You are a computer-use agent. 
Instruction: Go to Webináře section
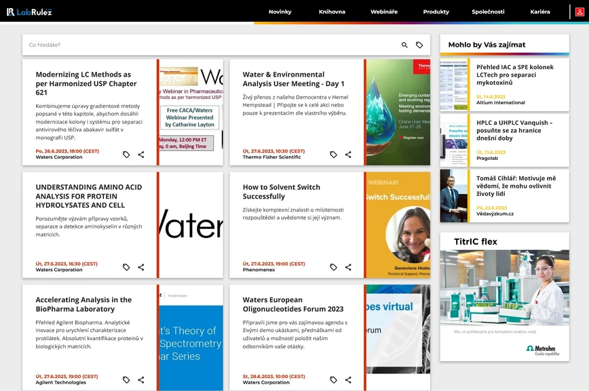(x=384, y=12)
